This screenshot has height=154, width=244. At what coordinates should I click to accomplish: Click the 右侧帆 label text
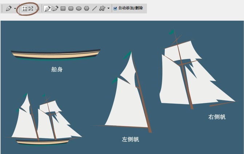217,117
